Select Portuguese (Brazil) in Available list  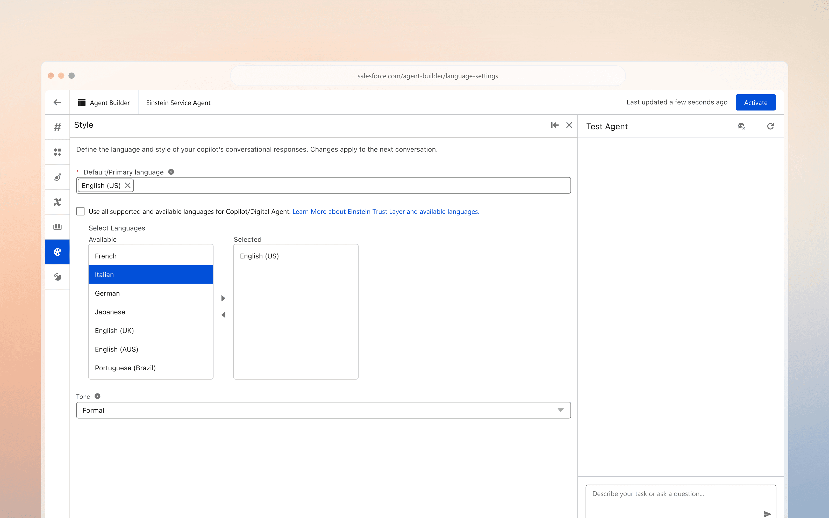pyautogui.click(x=151, y=368)
